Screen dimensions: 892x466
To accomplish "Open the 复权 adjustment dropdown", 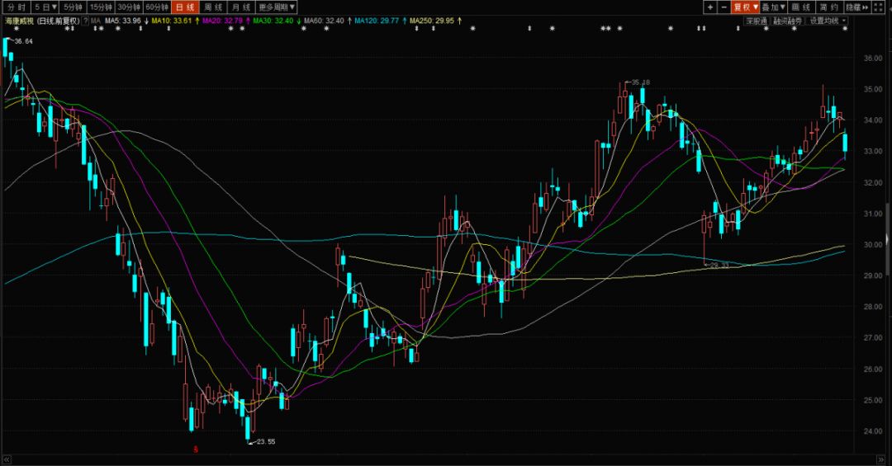I will point(745,7).
